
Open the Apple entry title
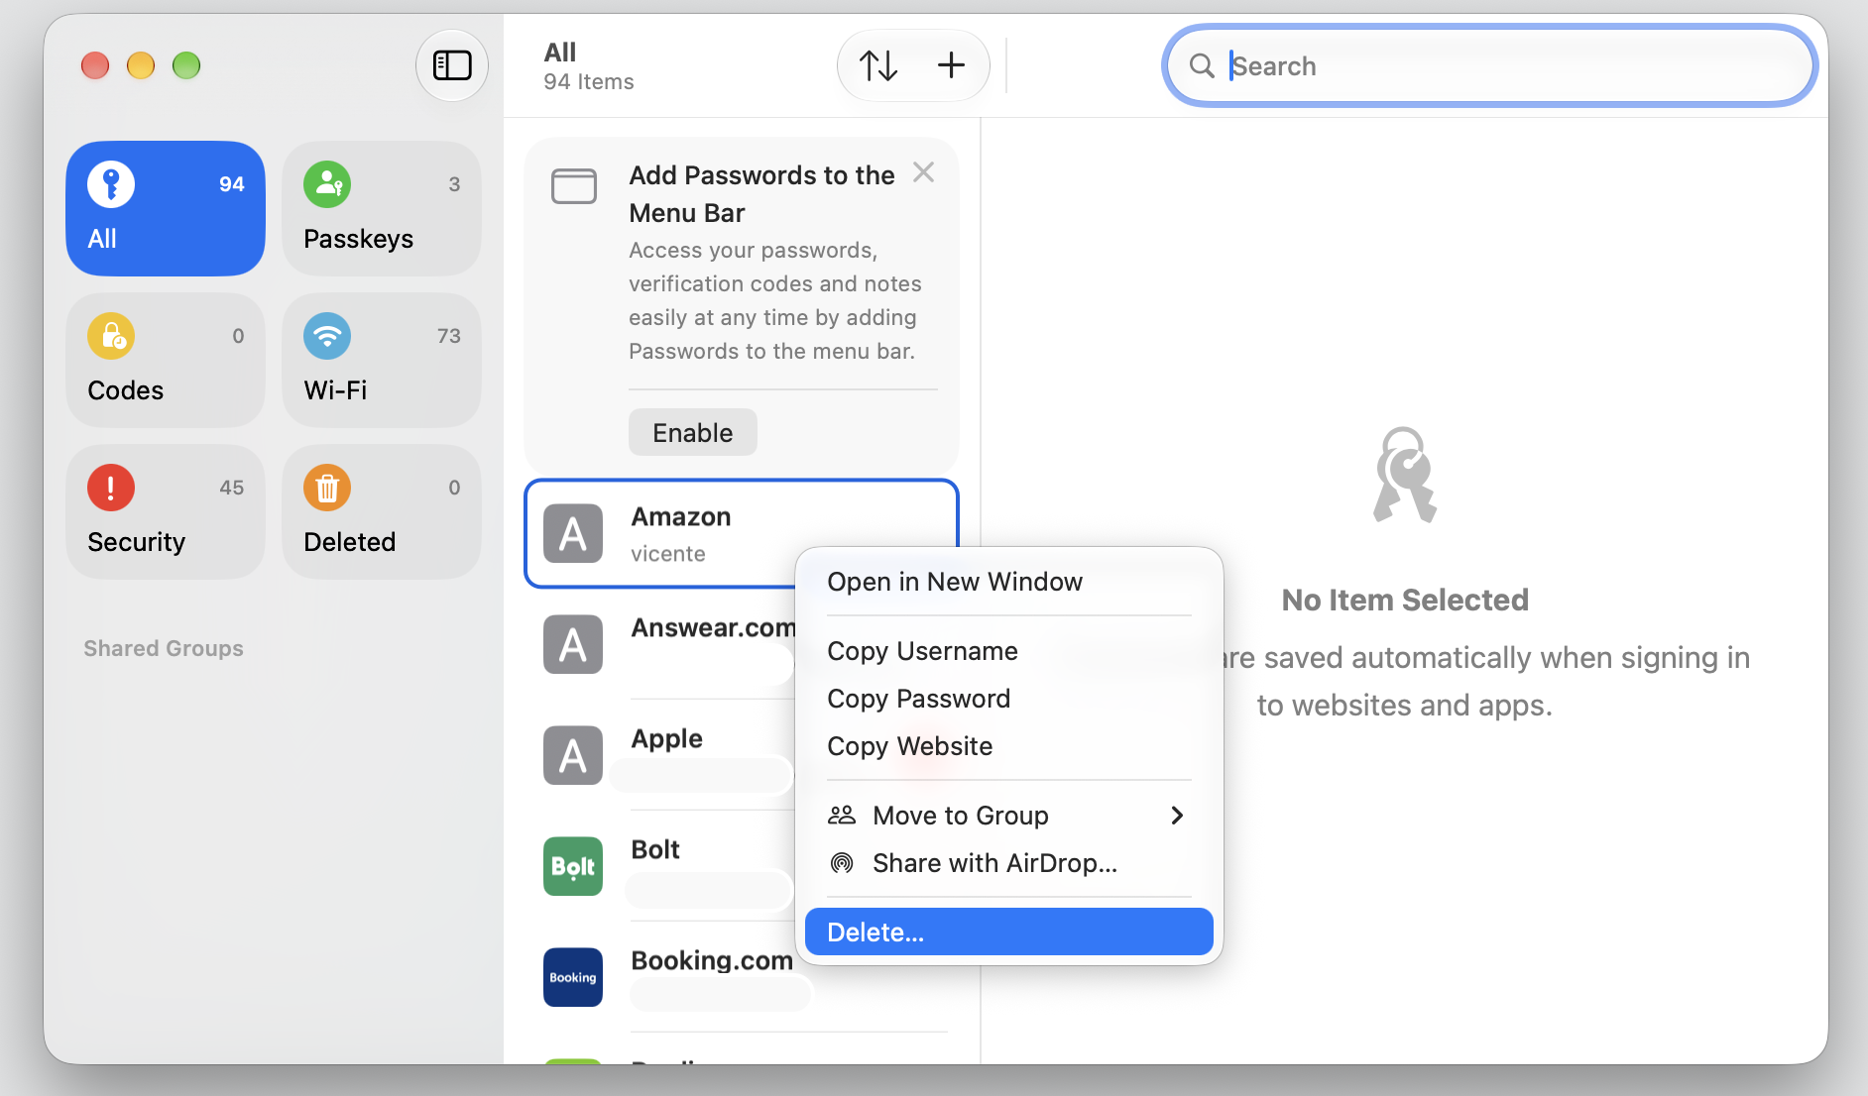(x=666, y=739)
